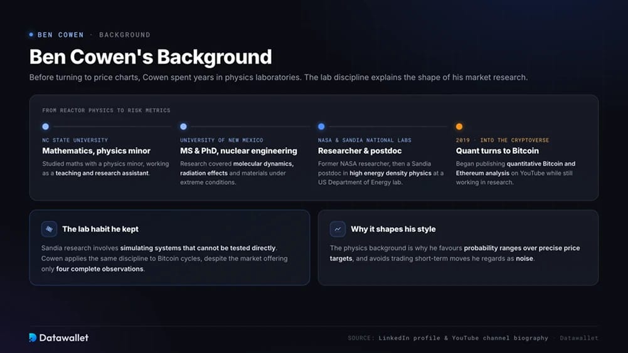Click 'LinkedIn profile & YouTube channel biography' source text
The width and height of the screenshot is (628, 353).
coord(464,338)
